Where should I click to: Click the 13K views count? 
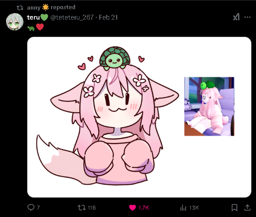click(194, 208)
